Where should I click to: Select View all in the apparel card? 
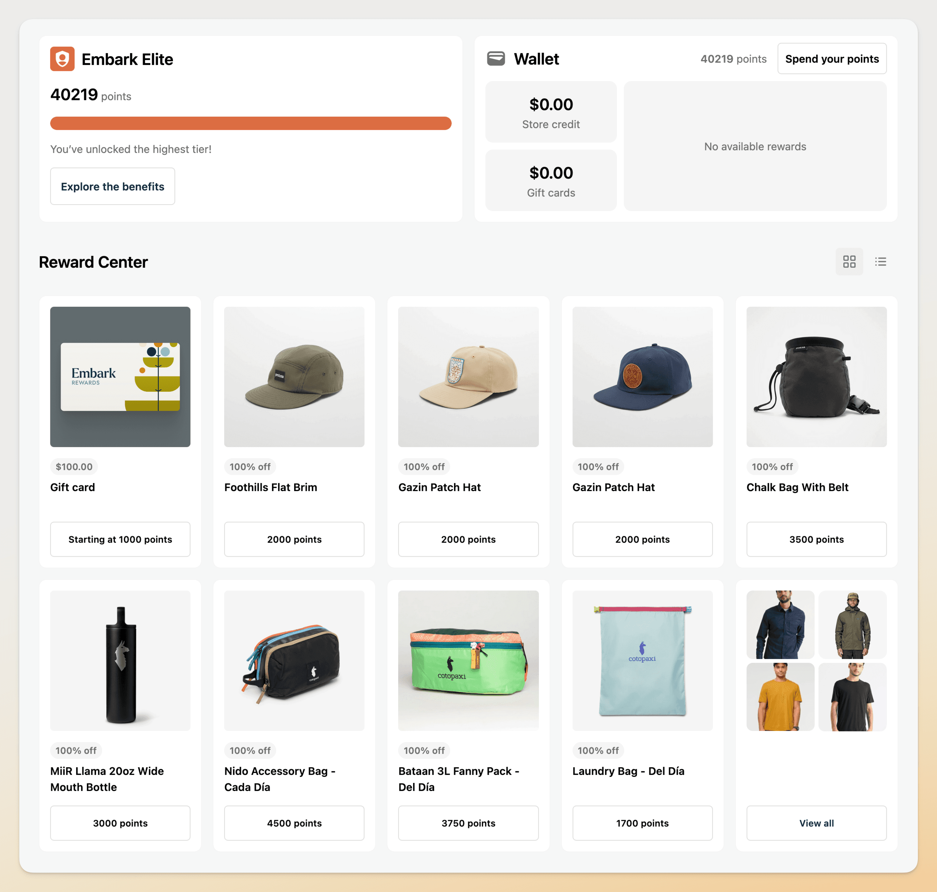click(x=816, y=823)
